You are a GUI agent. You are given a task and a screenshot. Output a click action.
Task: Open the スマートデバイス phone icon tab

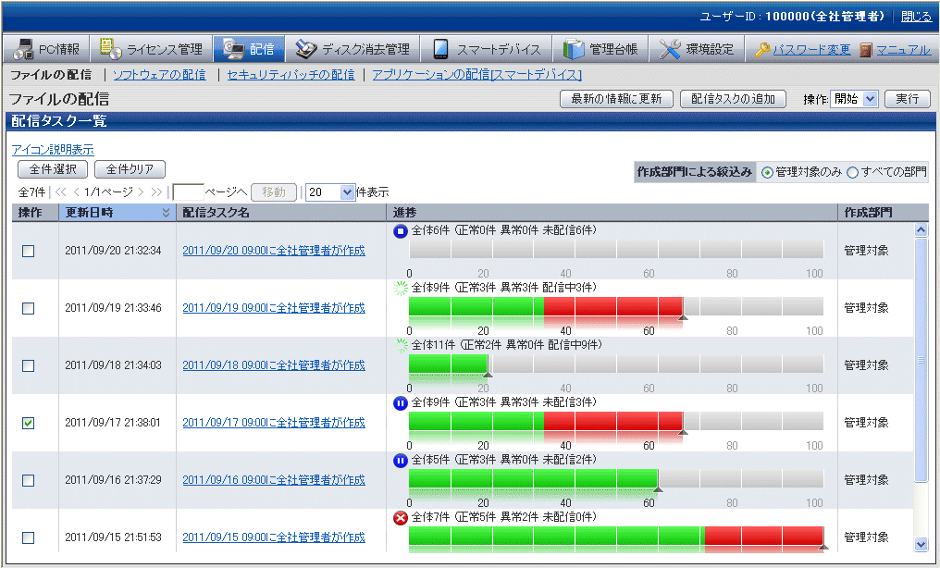tap(441, 49)
